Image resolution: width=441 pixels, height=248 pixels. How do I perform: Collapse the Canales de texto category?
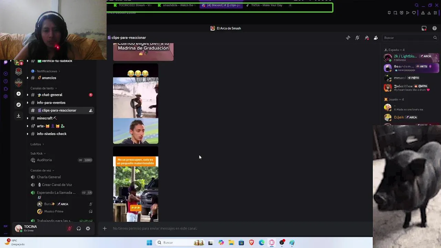point(43,88)
